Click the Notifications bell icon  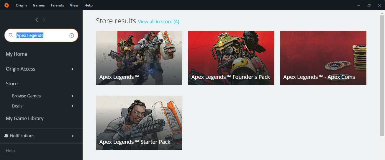click(x=6, y=136)
